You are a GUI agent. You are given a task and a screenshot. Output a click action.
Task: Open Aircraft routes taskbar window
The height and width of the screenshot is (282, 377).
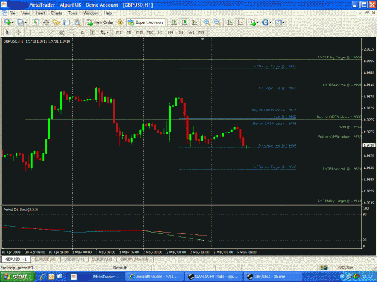[x=154, y=277]
